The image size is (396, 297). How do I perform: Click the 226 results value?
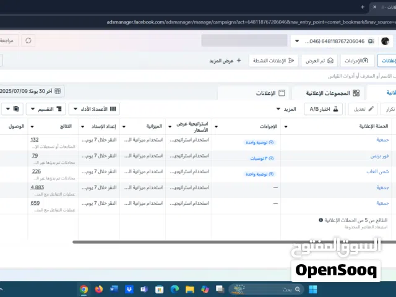click(x=37, y=171)
